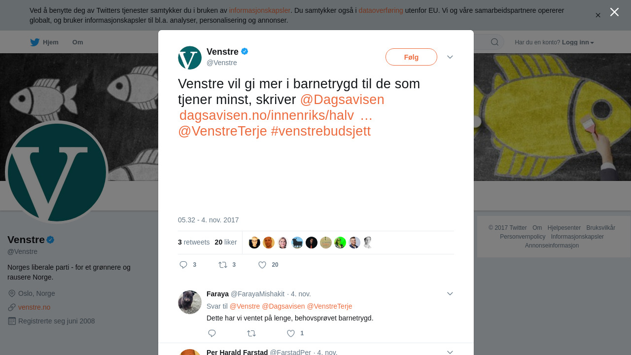Like Faraya's reply with heart icon
The image size is (631, 355).
291,333
